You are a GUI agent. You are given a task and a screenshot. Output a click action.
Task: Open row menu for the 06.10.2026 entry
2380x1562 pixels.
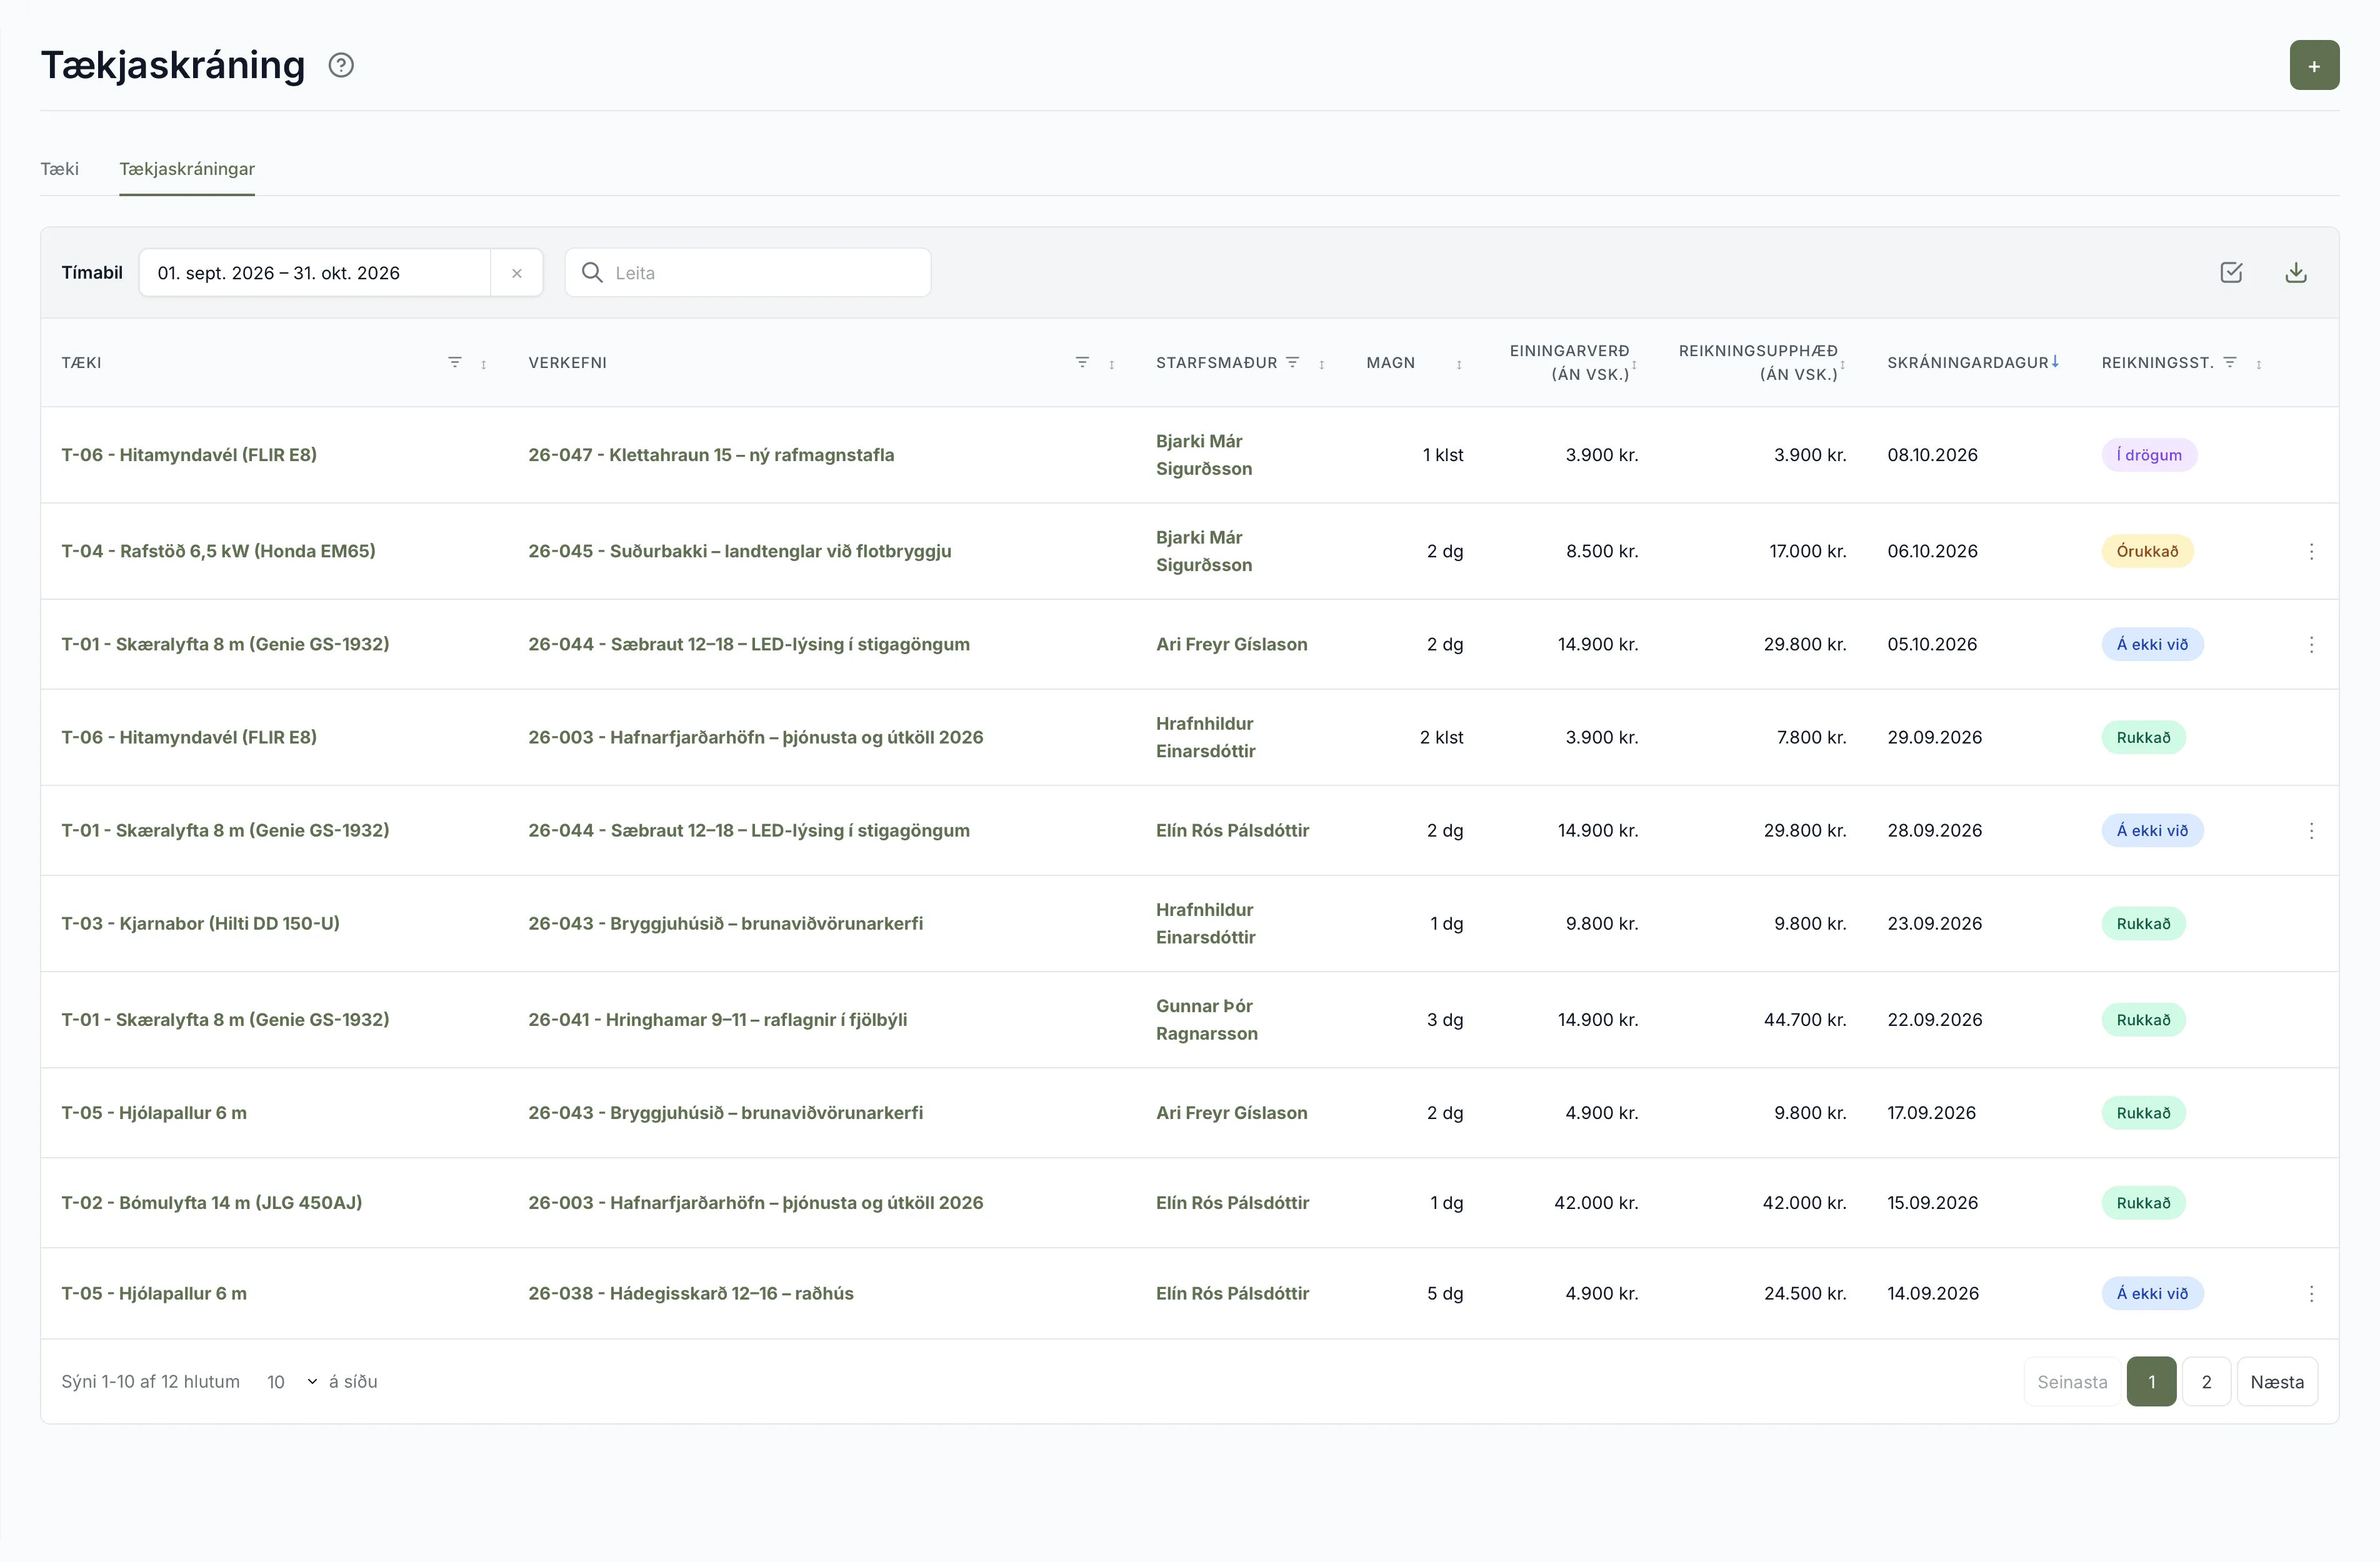pyautogui.click(x=2311, y=551)
